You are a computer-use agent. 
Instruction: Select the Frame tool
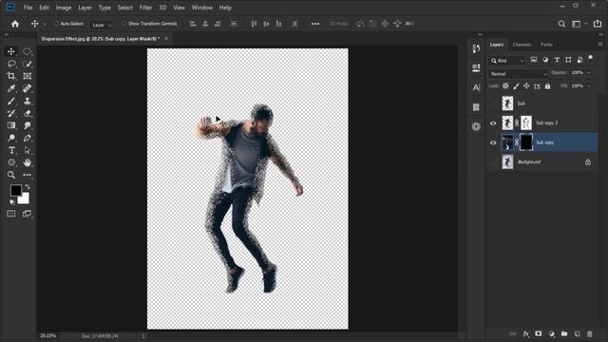(27, 76)
